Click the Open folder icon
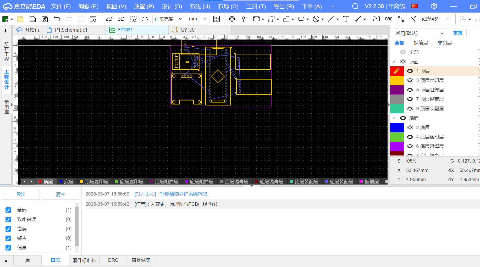 coord(20,19)
